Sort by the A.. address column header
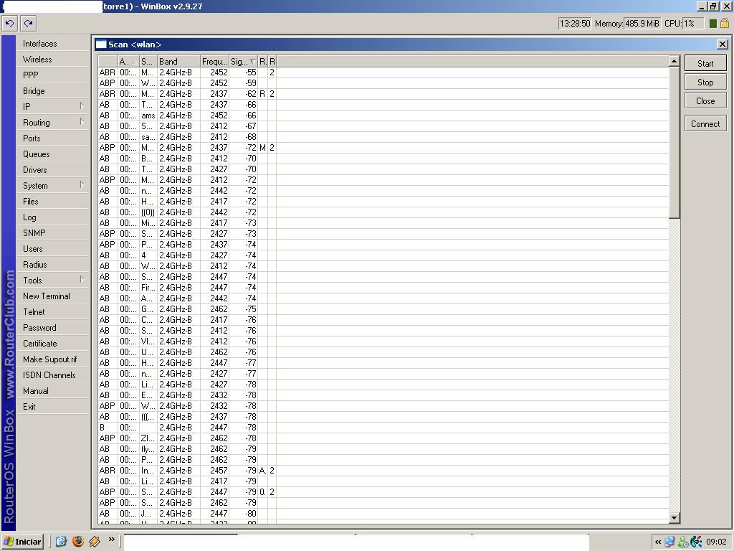This screenshot has height=551, width=734. [129, 62]
